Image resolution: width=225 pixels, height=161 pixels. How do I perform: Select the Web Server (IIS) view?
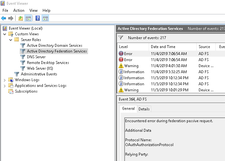coord(40,68)
